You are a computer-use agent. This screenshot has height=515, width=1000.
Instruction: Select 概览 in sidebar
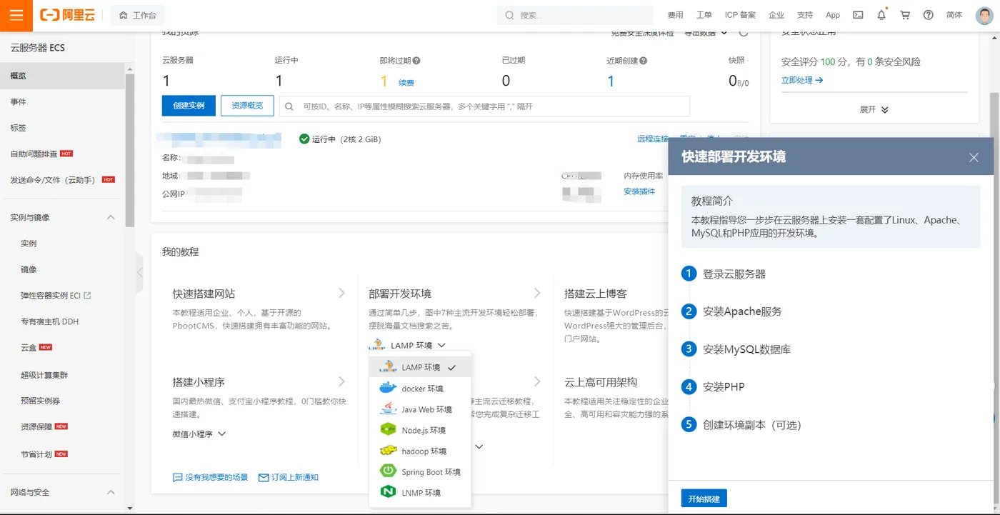[62, 76]
